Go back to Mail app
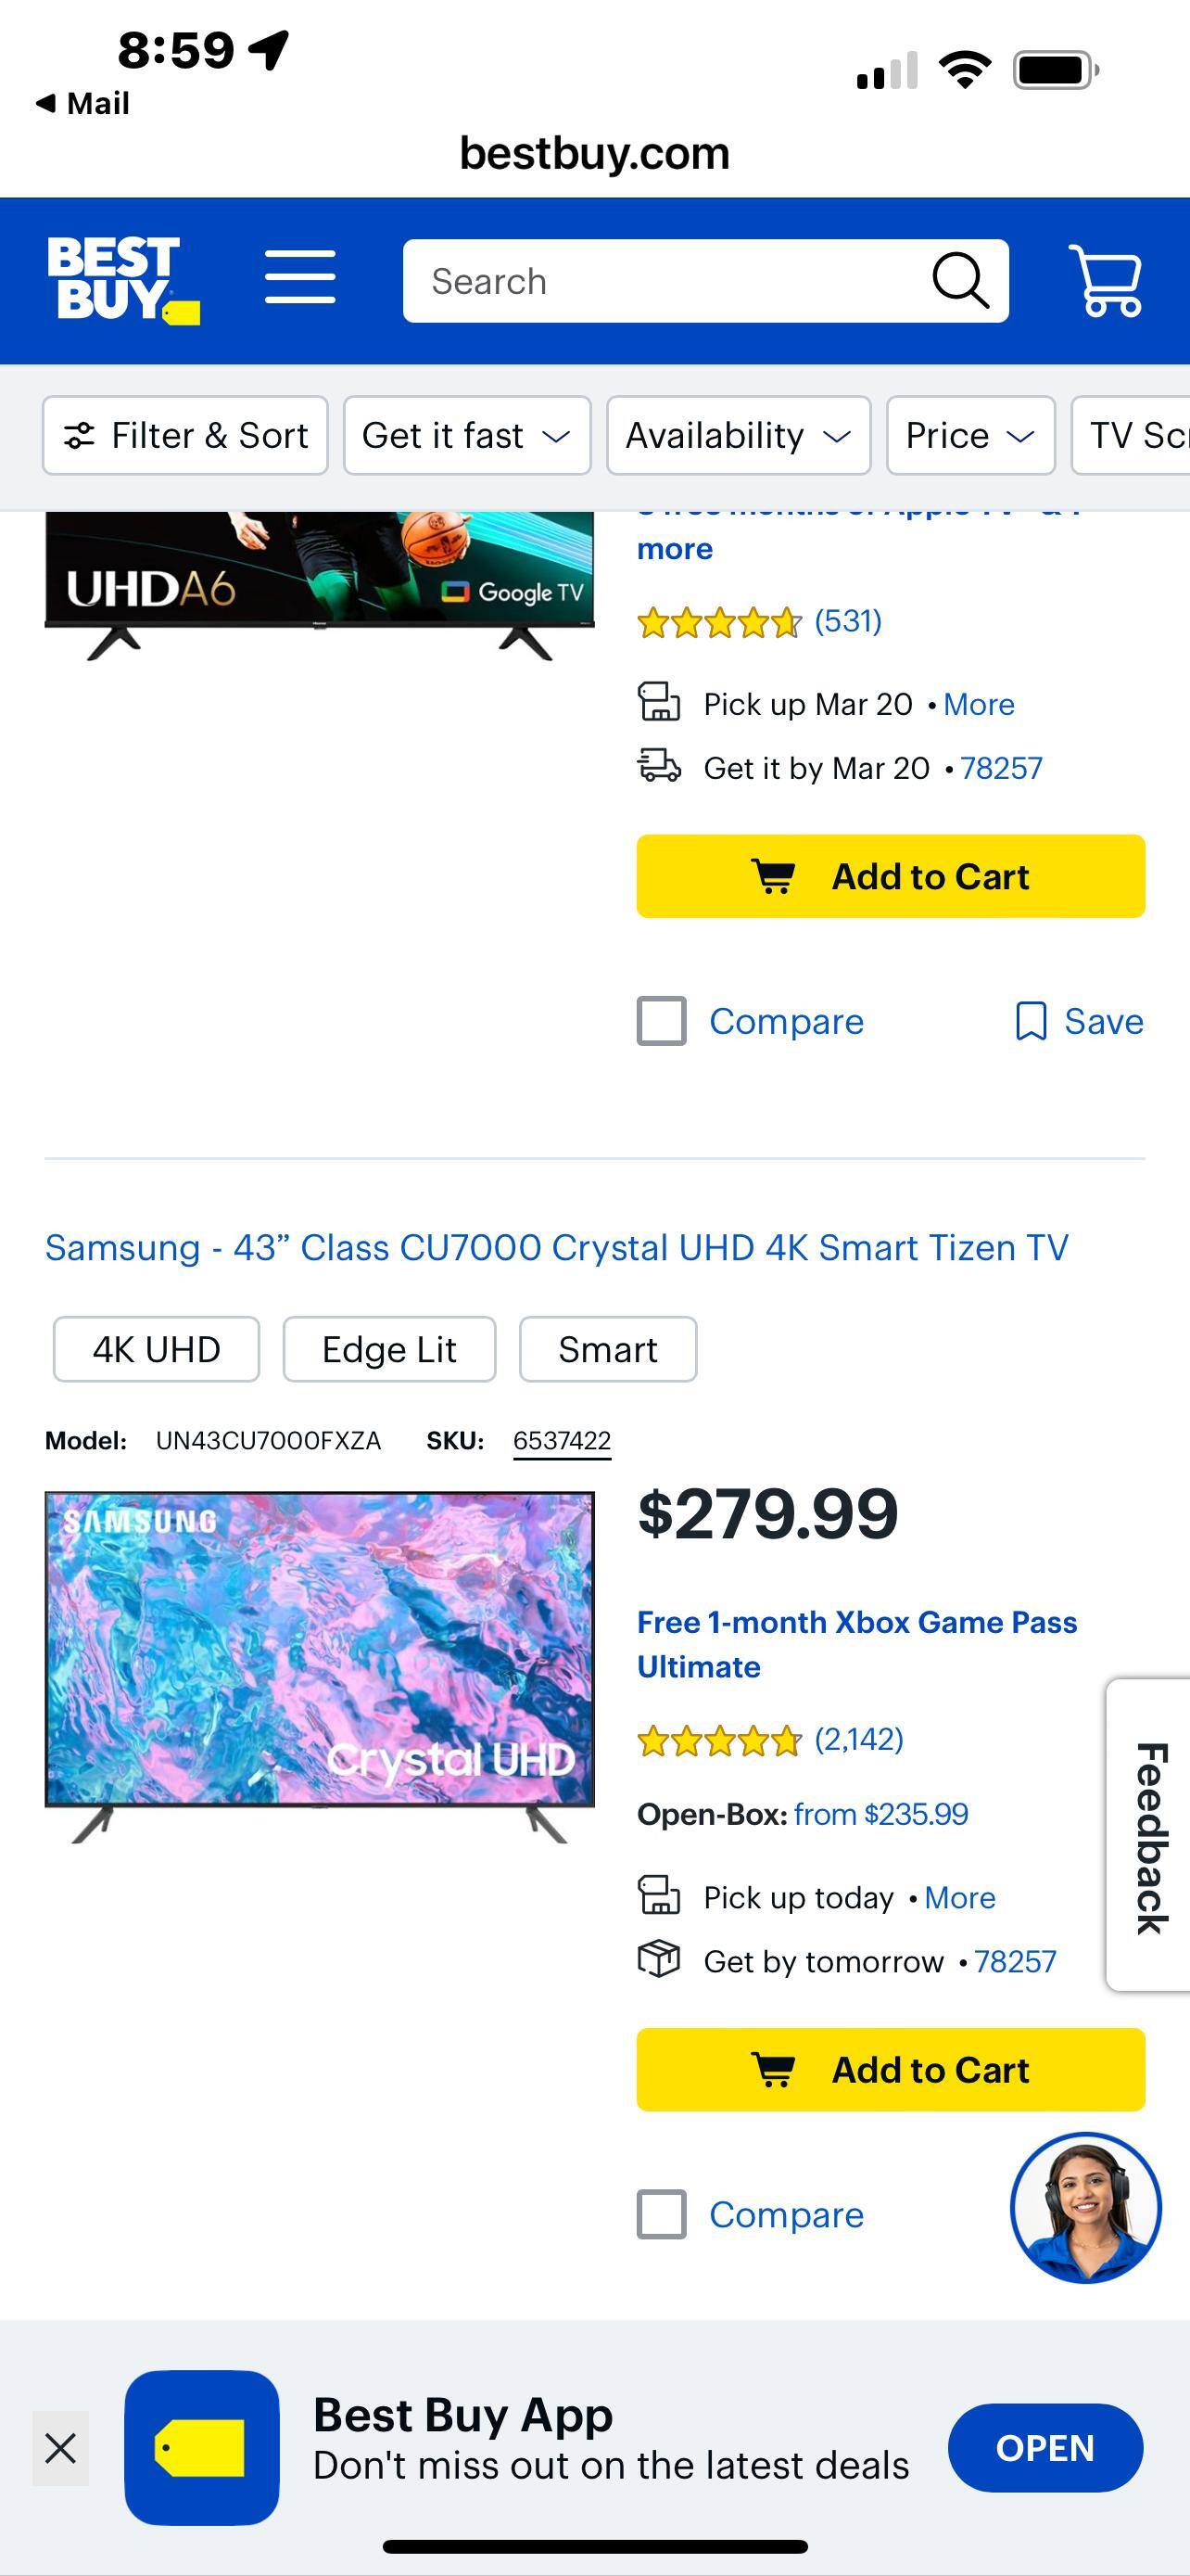 pyautogui.click(x=82, y=103)
